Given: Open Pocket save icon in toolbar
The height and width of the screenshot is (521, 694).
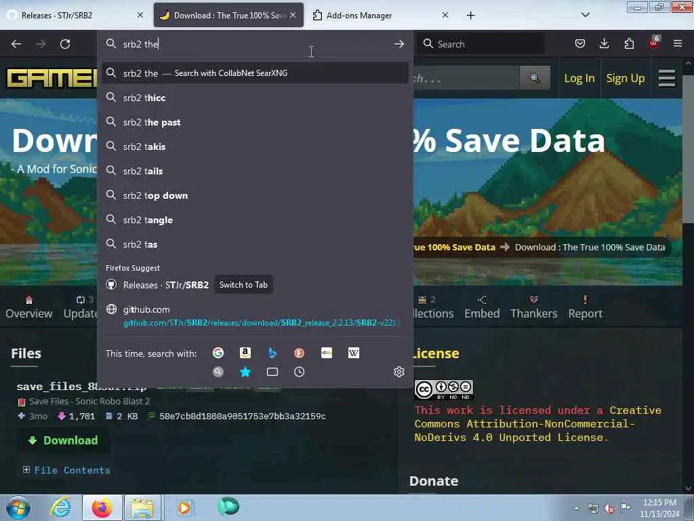Looking at the screenshot, I should [580, 43].
